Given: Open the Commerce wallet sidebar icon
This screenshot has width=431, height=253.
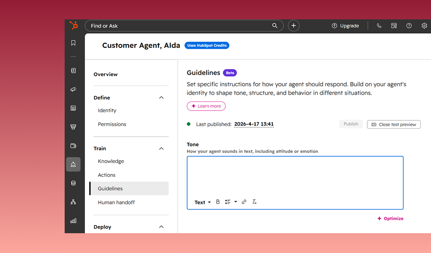Looking at the screenshot, I should (73, 146).
